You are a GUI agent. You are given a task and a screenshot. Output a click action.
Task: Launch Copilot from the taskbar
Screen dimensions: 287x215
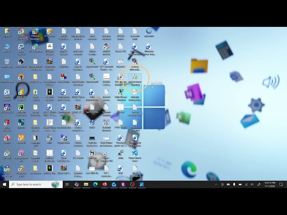[77, 185]
